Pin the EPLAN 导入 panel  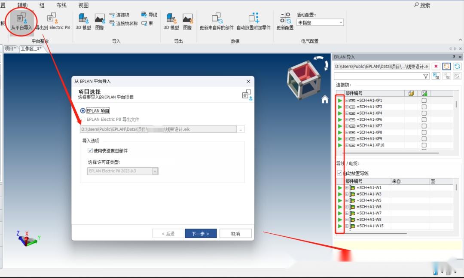pos(454,57)
